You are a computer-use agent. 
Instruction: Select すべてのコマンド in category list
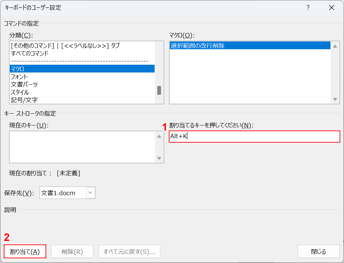(x=82, y=53)
